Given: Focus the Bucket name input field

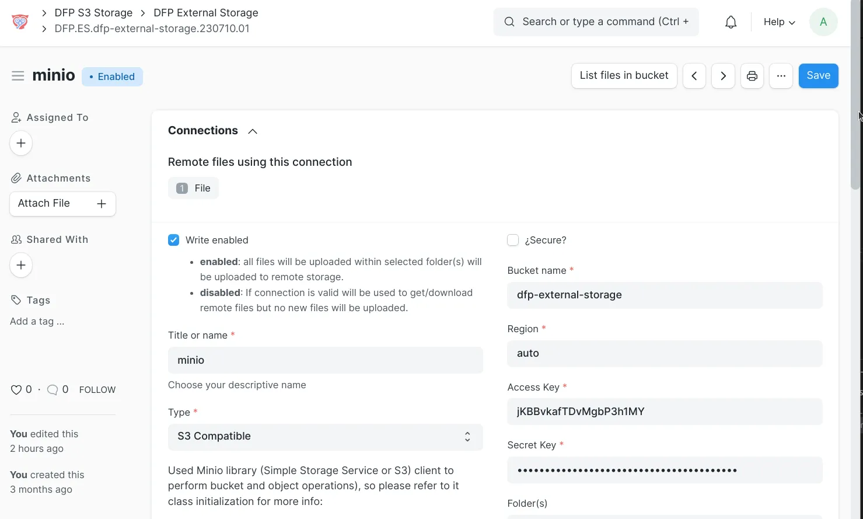Looking at the screenshot, I should [665, 295].
